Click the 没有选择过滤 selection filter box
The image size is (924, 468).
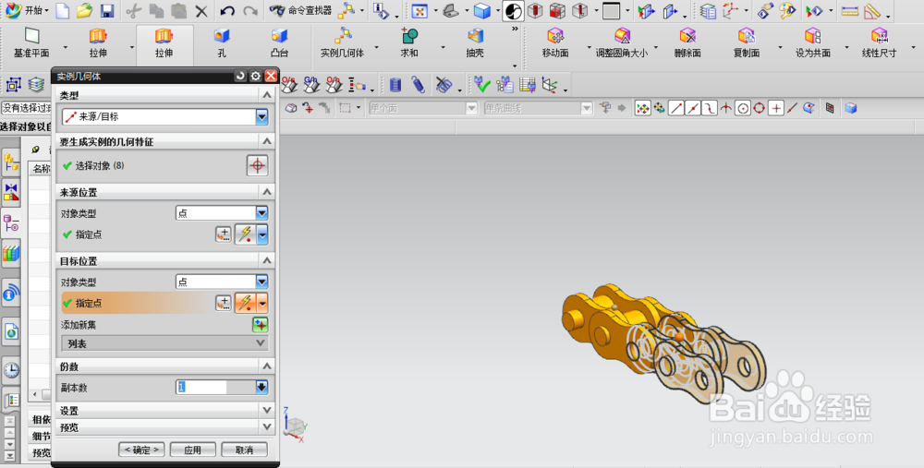(x=27, y=108)
